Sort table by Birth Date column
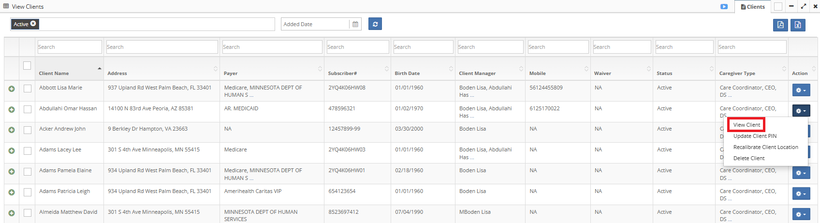 407,74
